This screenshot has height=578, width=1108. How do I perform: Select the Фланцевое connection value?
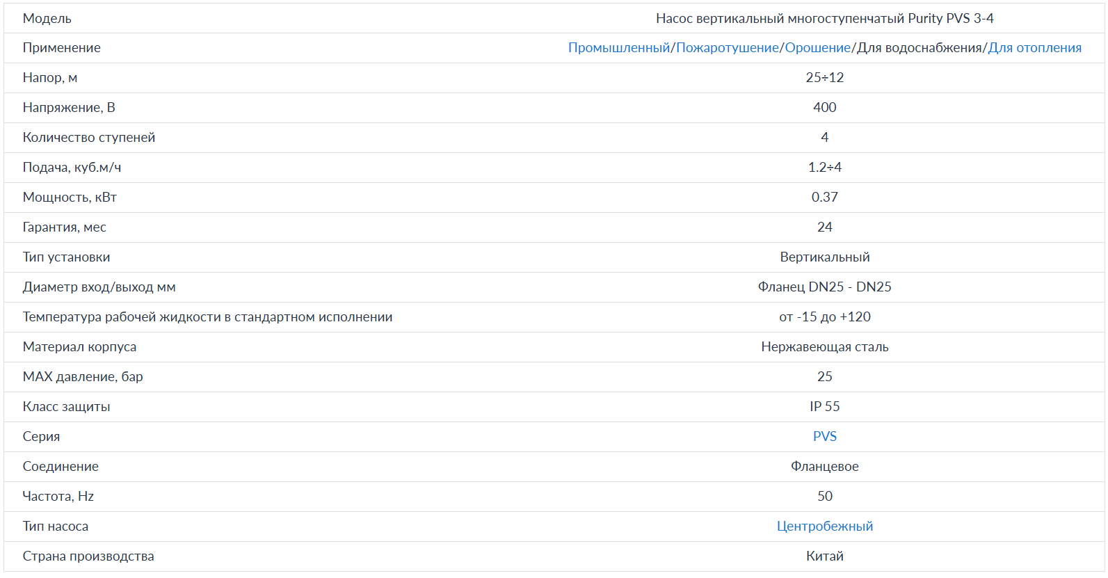pyautogui.click(x=825, y=466)
